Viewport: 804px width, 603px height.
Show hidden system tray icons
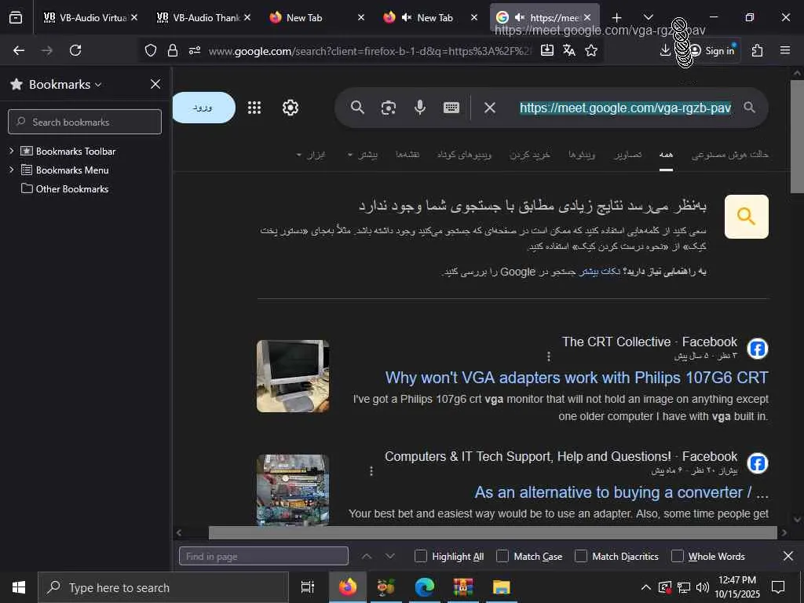646,587
